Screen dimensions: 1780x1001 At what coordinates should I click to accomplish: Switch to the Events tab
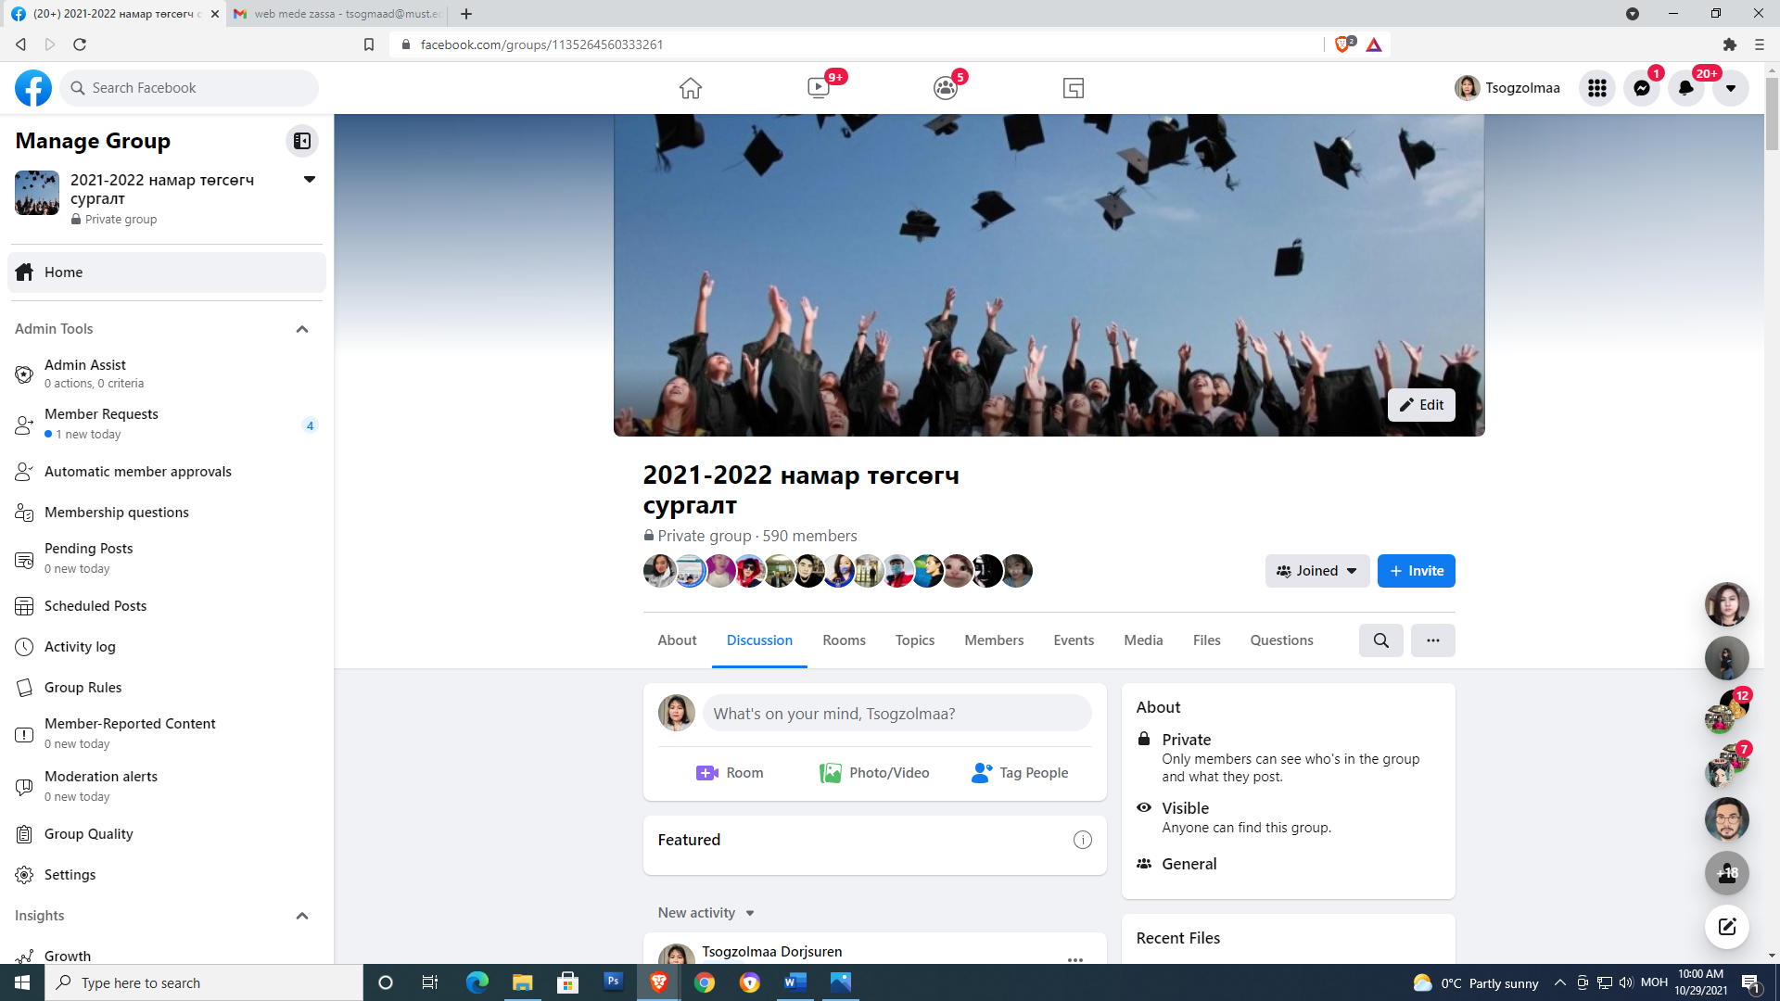click(x=1074, y=640)
